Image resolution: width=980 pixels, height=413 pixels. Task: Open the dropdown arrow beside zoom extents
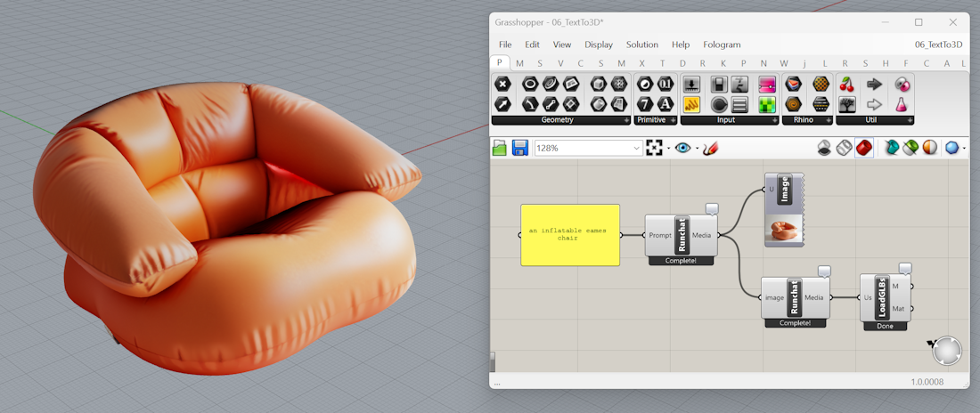click(x=668, y=149)
